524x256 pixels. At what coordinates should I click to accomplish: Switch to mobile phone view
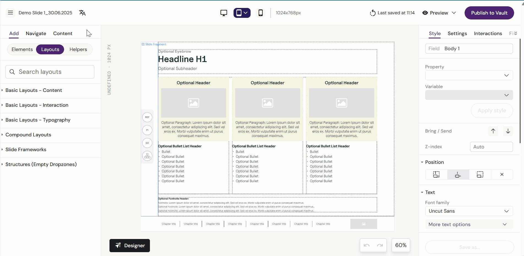point(260,13)
